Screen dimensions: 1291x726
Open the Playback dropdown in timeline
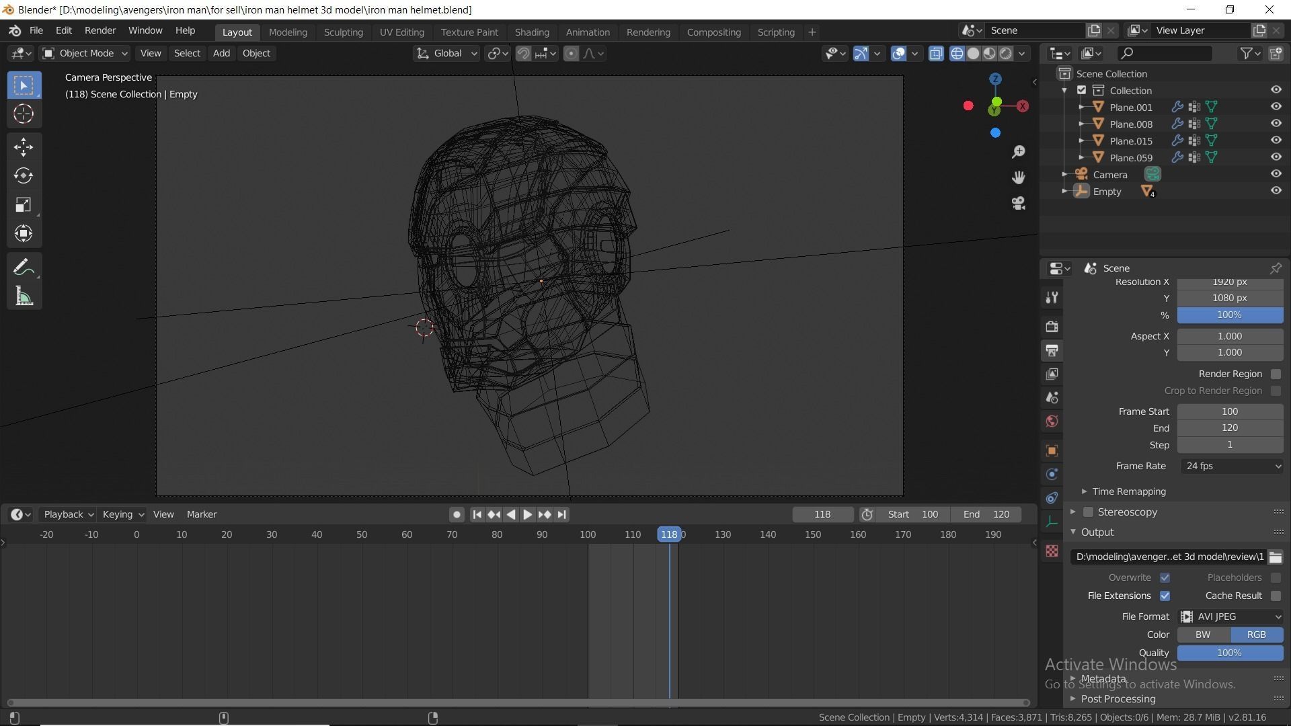(69, 514)
